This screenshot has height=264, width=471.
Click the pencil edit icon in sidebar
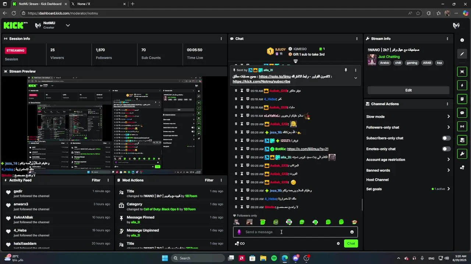(462, 54)
